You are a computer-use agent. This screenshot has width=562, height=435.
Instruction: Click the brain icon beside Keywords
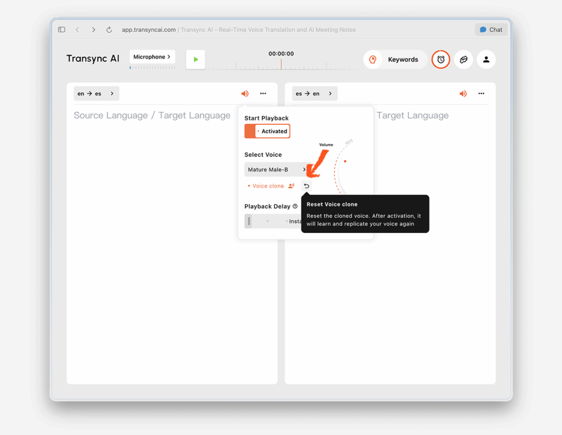(373, 59)
